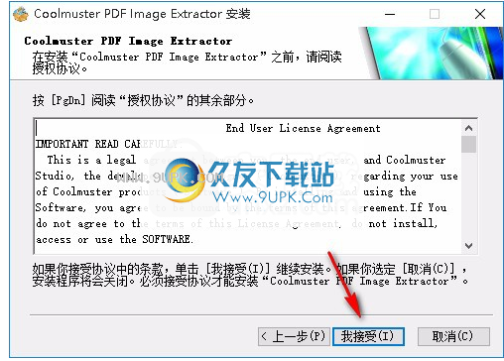This screenshot has width=504, height=361.
Task: Click the license scrollbar thumb
Action: coord(468,144)
